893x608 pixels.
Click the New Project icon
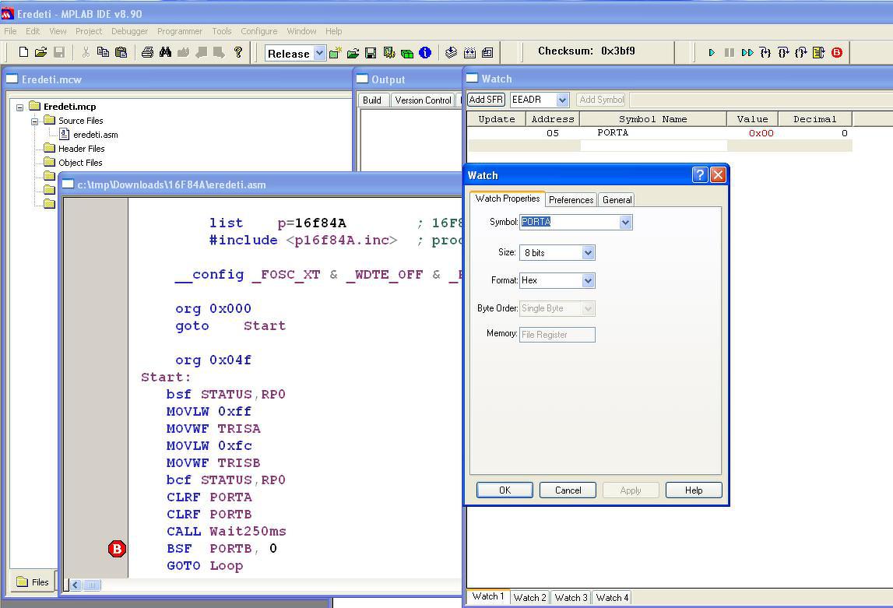click(336, 53)
